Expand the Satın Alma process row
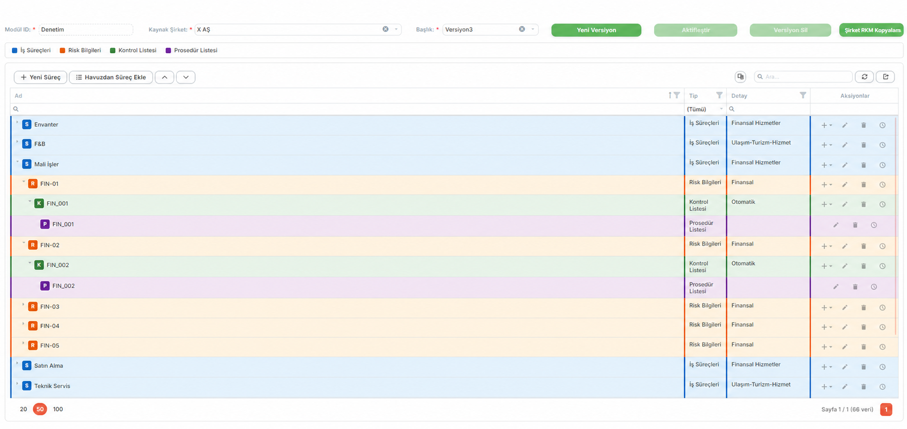Screen dimensions: 907x429 pos(17,364)
